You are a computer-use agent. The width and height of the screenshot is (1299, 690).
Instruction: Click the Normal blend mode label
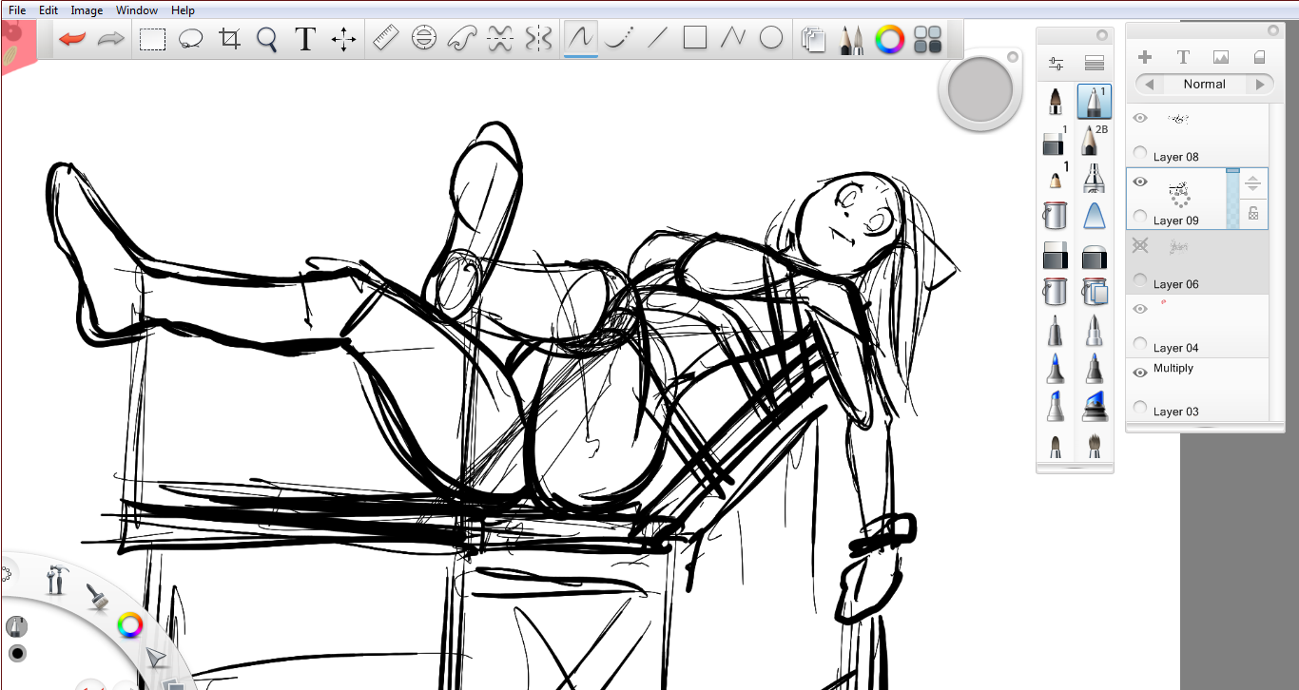(x=1204, y=85)
